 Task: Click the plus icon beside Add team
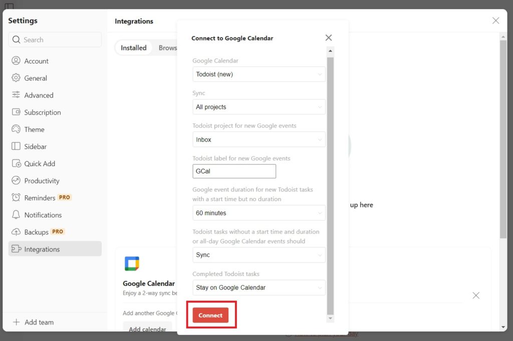16,322
